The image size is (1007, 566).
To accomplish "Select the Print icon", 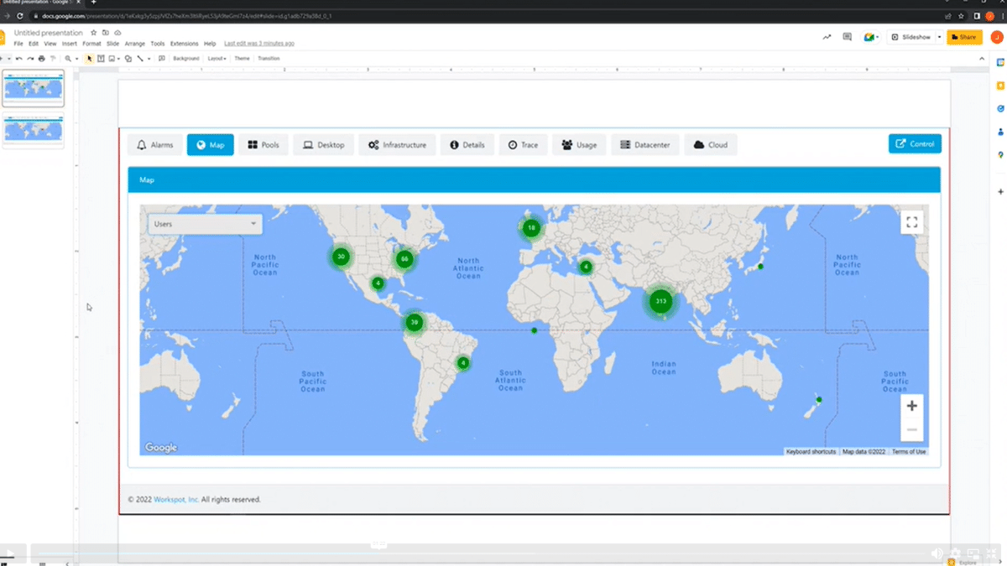I will pos(40,58).
